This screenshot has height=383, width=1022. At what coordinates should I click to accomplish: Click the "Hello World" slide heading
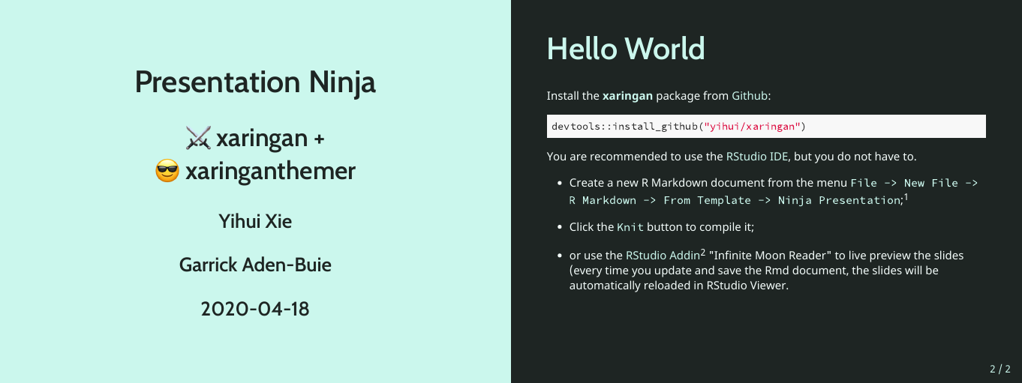point(626,49)
